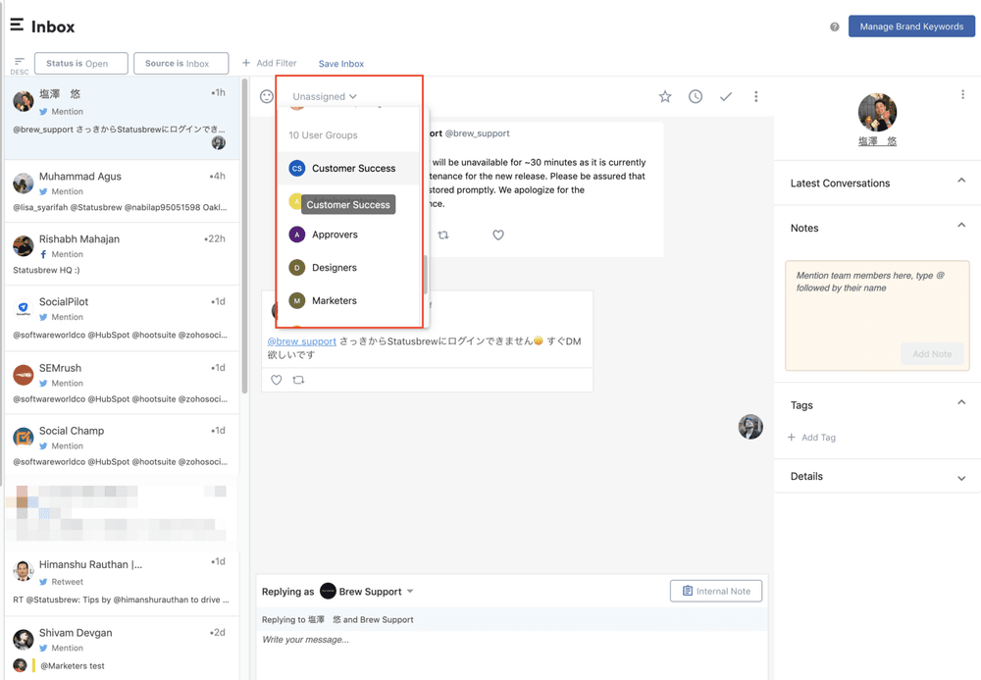Select Marketers from the user groups

335,301
